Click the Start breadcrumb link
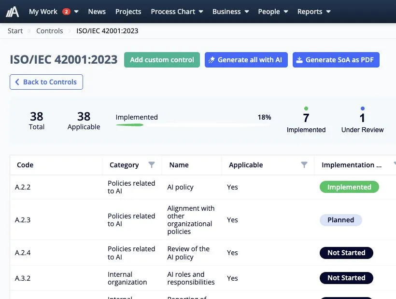Viewport: 396px width, 299px height. [x=15, y=31]
